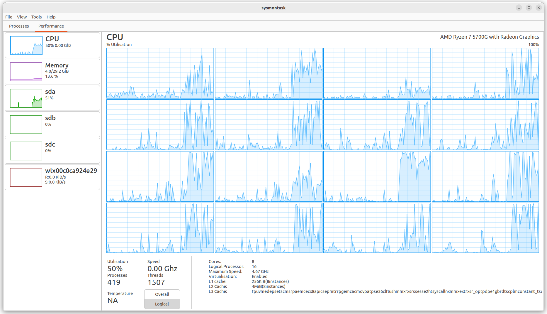Viewport: 547px width, 314px height.
Task: Select the wlx00c0ca924e29 network adapter
Action: coord(52,177)
